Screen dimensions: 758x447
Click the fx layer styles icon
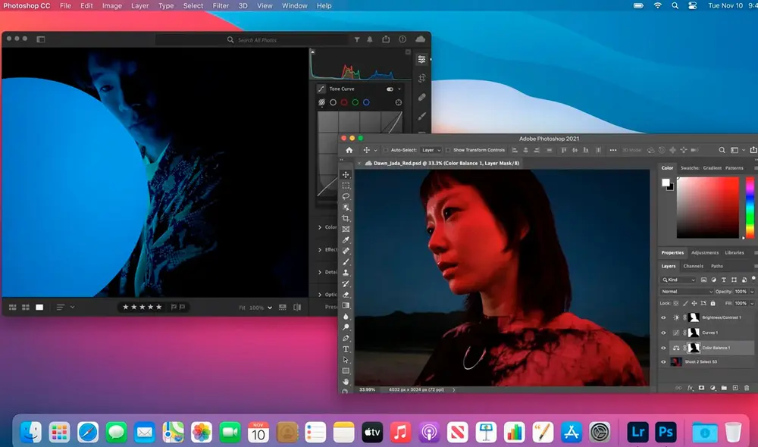[688, 387]
